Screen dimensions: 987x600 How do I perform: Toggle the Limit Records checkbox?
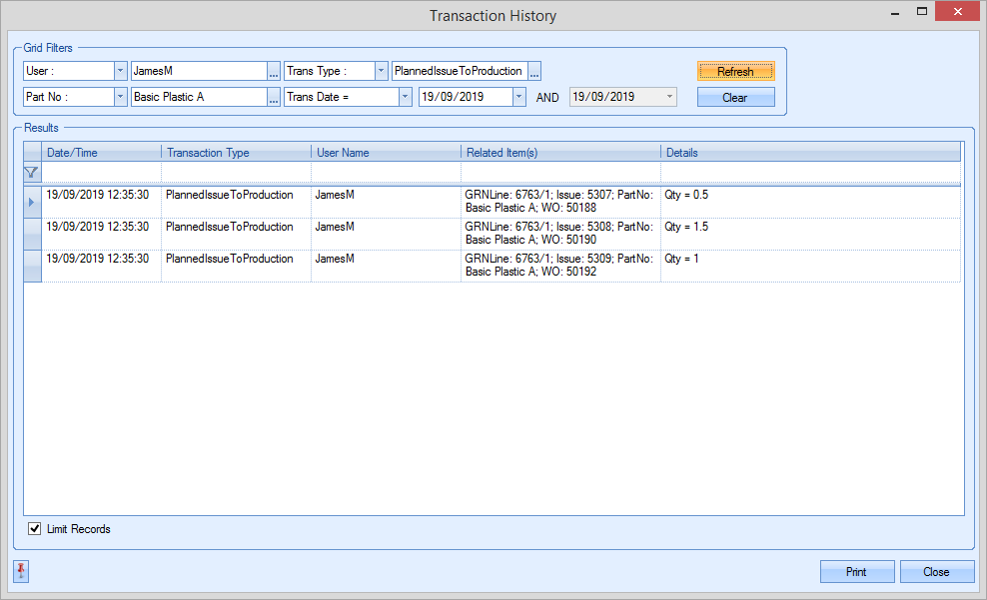coord(35,529)
